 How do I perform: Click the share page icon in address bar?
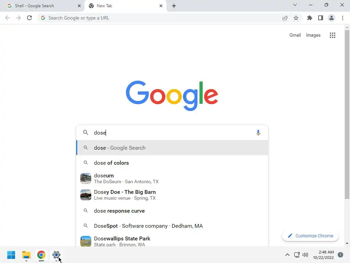pyautogui.click(x=285, y=18)
